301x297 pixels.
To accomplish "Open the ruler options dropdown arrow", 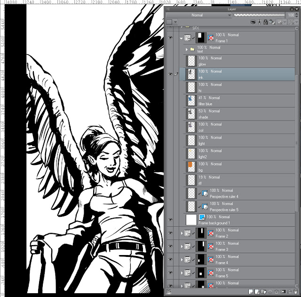I will pyautogui.click(x=297, y=22).
